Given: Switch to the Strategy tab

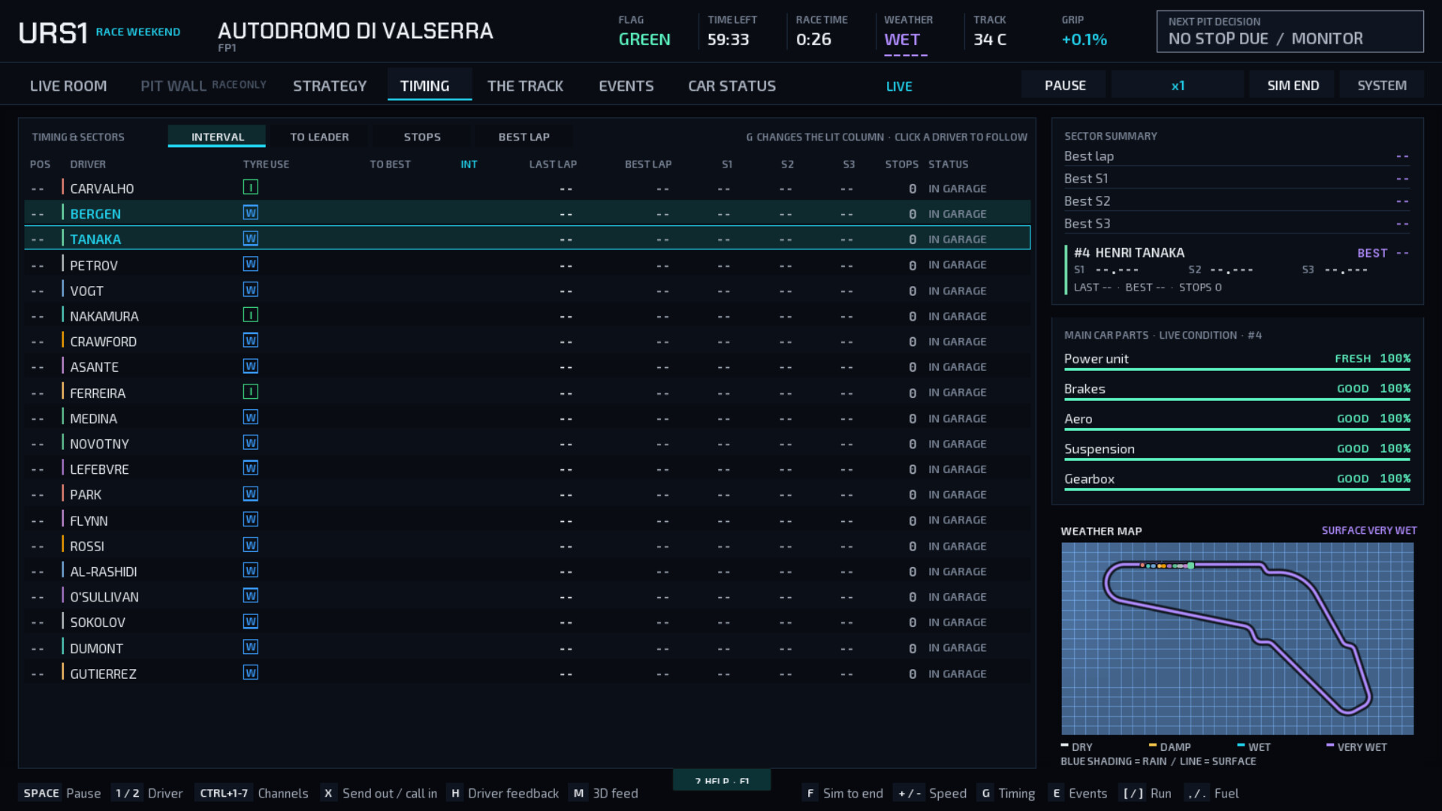Looking at the screenshot, I should point(330,86).
